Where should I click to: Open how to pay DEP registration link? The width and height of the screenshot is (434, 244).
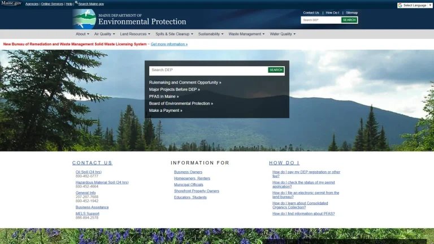306,174
